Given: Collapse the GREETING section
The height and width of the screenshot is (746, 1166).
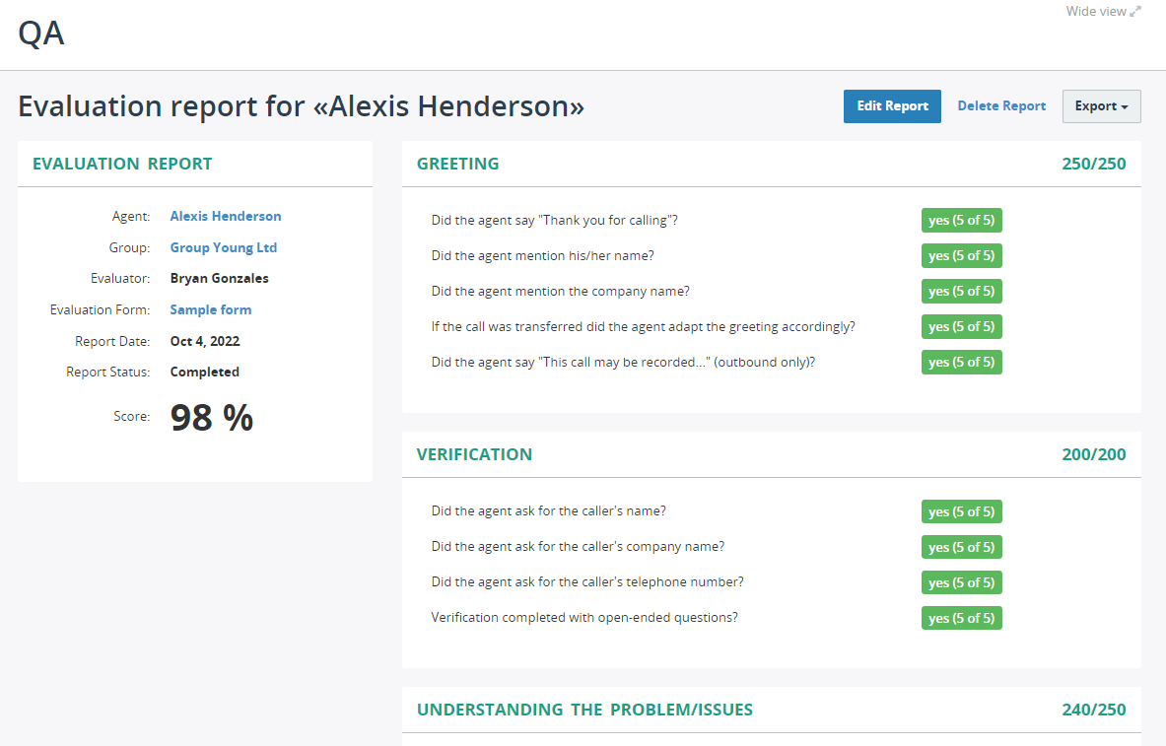Looking at the screenshot, I should 457,164.
